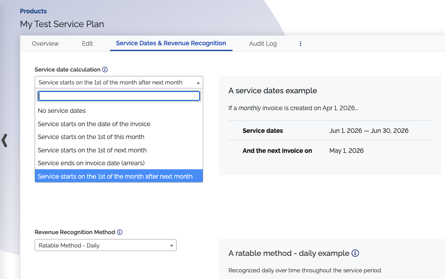Choose Service ends on invoice date (arrears)
The height and width of the screenshot is (279, 445).
pyautogui.click(x=91, y=163)
